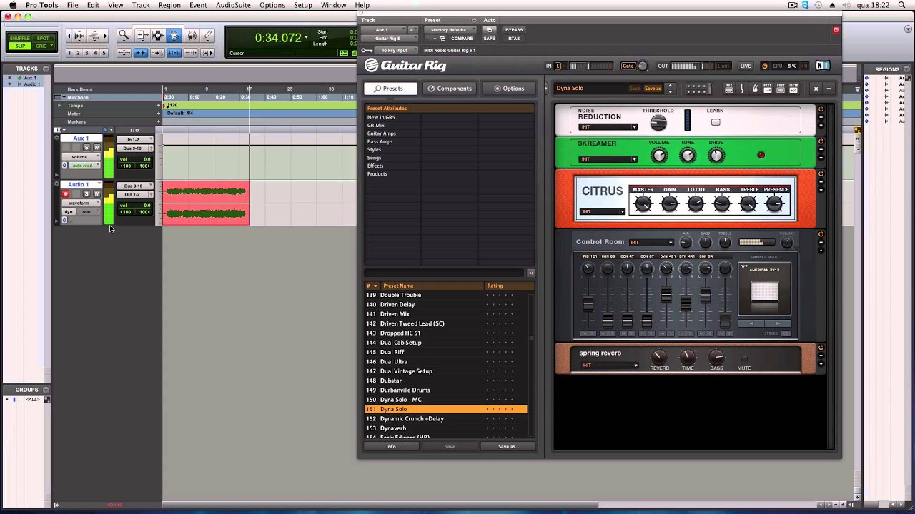Click Save as... below preset list

[508, 447]
